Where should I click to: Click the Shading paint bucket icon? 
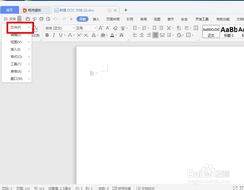[179, 35]
